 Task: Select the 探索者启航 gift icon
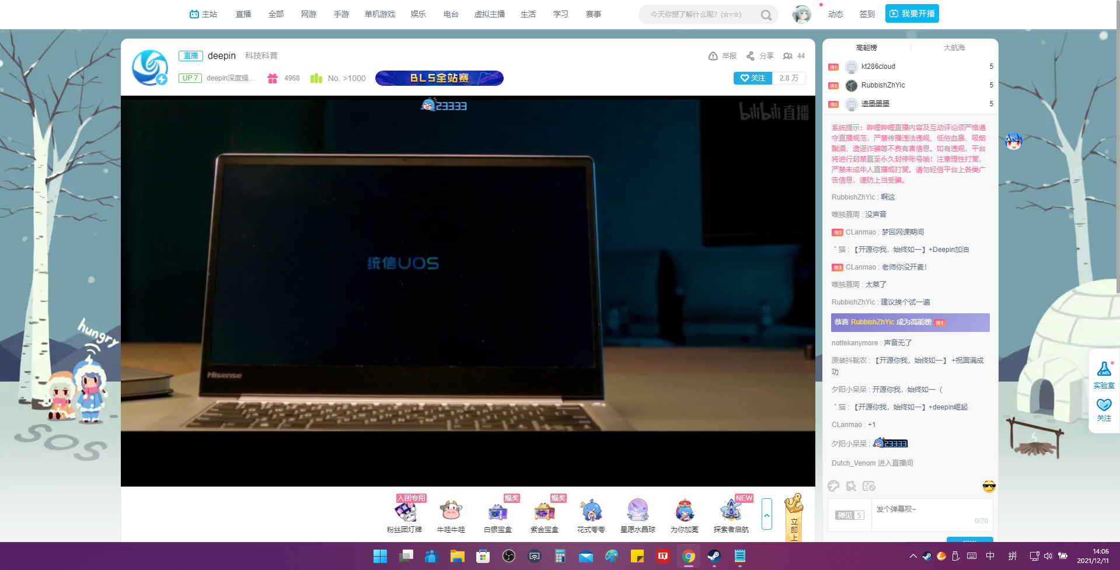coord(731,511)
